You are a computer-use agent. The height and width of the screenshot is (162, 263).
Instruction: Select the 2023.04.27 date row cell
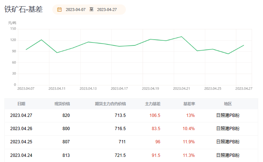pyautogui.click(x=21, y=115)
